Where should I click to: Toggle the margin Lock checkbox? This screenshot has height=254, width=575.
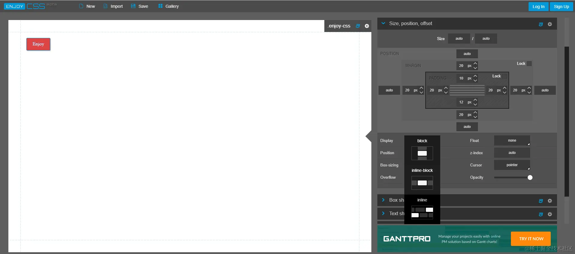click(x=529, y=64)
